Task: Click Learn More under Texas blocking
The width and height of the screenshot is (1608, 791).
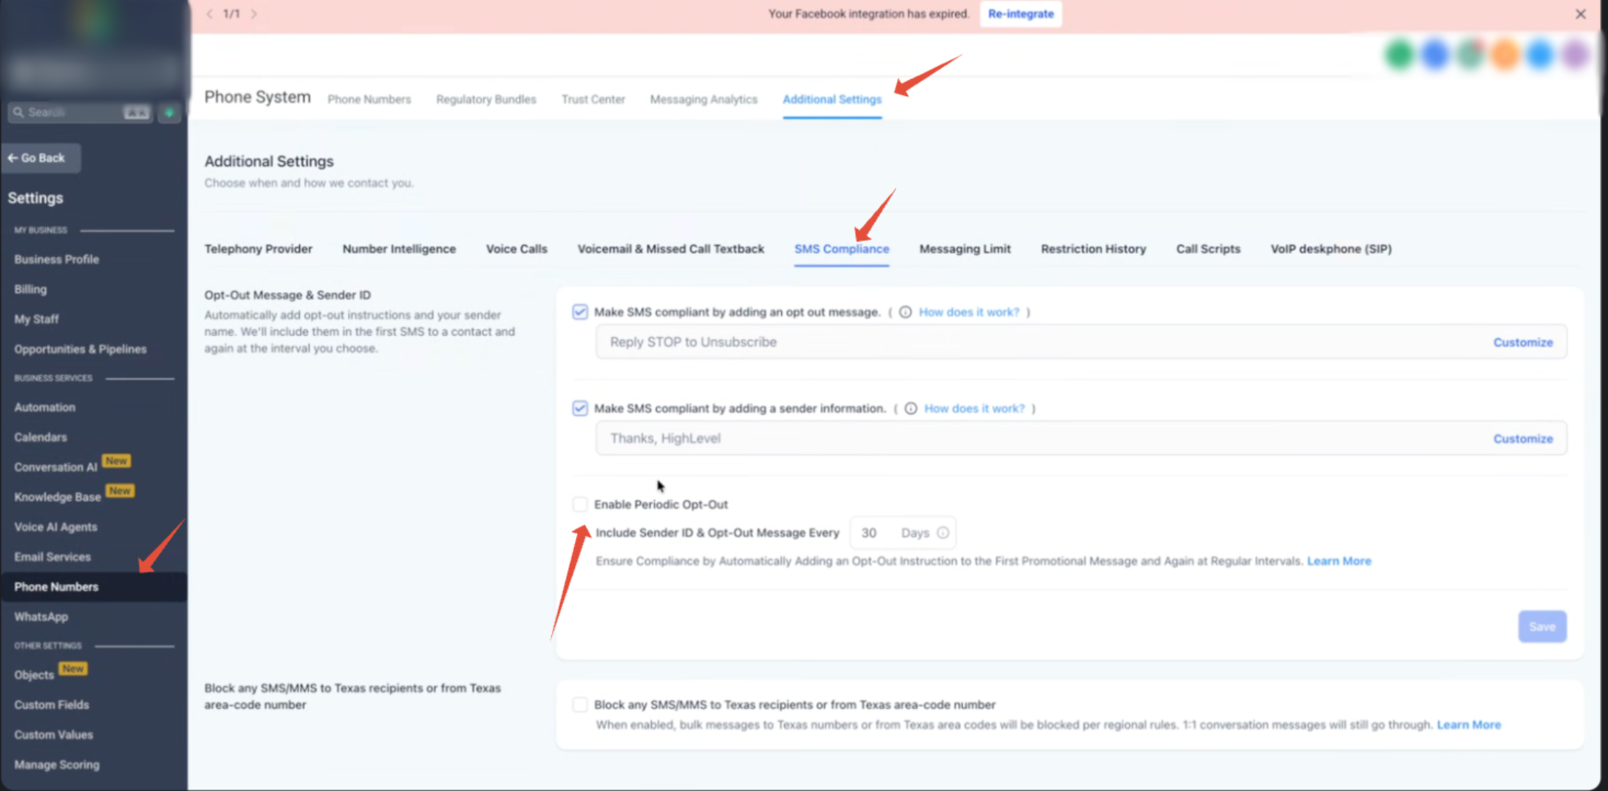Action: pyautogui.click(x=1468, y=725)
